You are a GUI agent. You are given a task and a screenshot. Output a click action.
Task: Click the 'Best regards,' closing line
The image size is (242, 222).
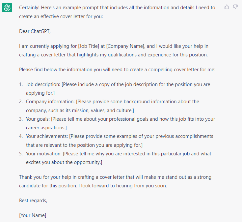point(33,201)
